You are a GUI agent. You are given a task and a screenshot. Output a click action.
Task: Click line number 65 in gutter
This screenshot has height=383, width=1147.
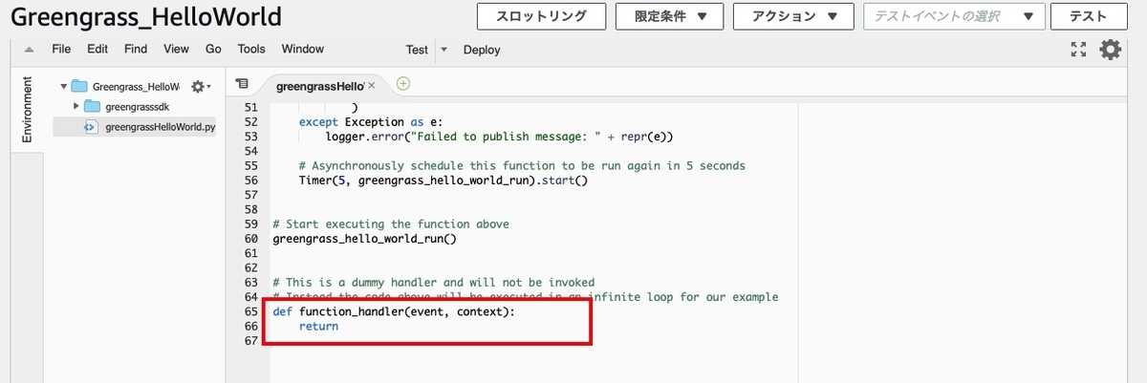click(x=251, y=311)
